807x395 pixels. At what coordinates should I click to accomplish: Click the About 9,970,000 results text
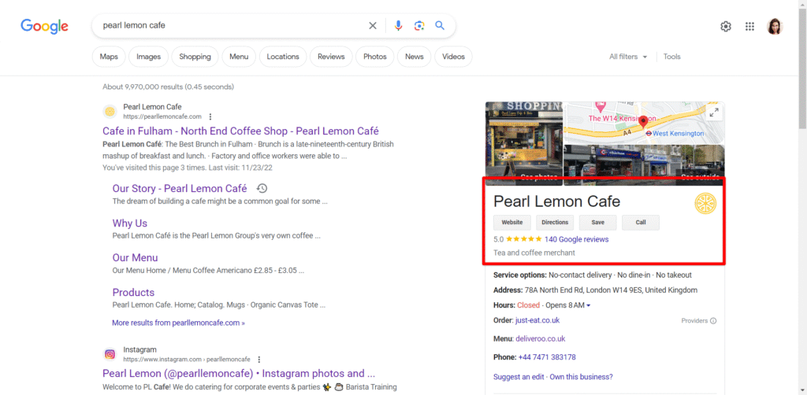pos(168,87)
